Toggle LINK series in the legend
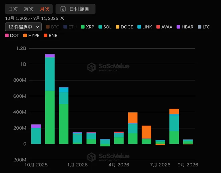The image size is (221, 173). 145,27
